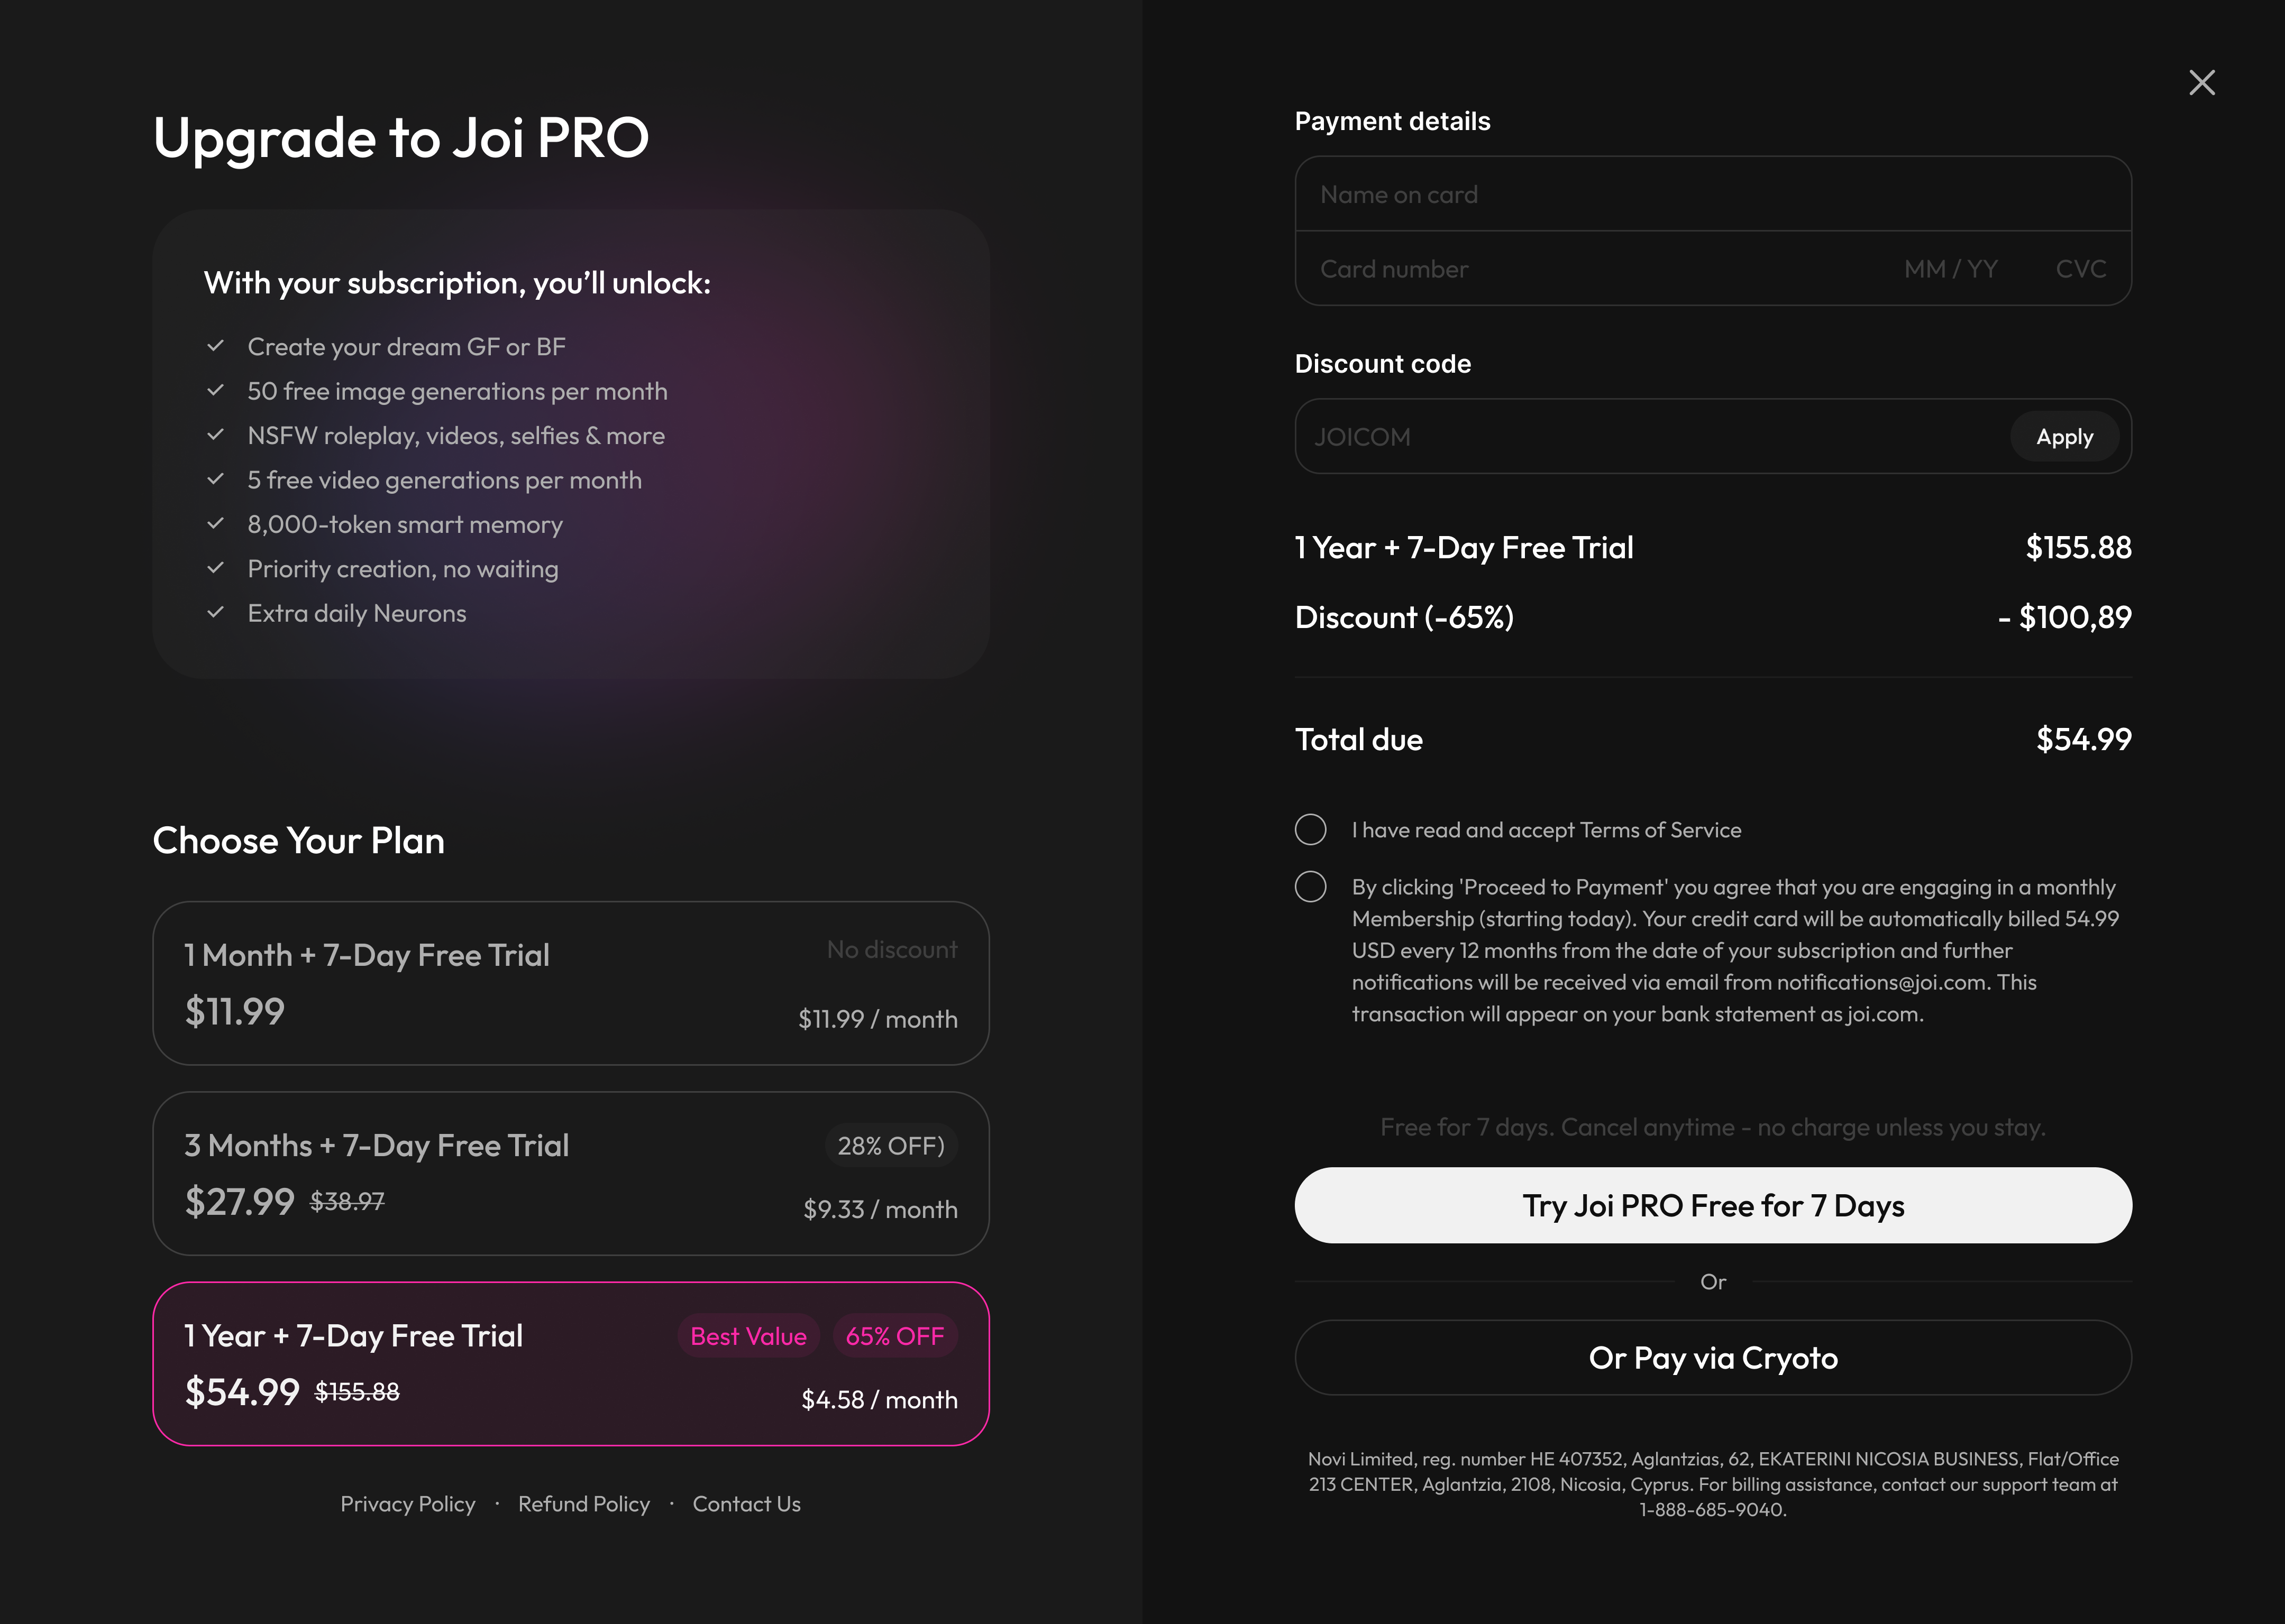Accept the Terms of Service checkbox
The width and height of the screenshot is (2285, 1624).
point(1310,829)
